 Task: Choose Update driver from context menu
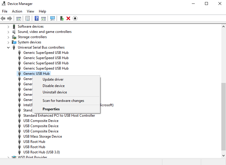coord(67,79)
